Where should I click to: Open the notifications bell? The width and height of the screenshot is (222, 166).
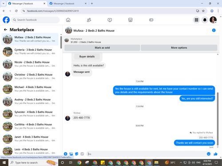[x=205, y=20]
